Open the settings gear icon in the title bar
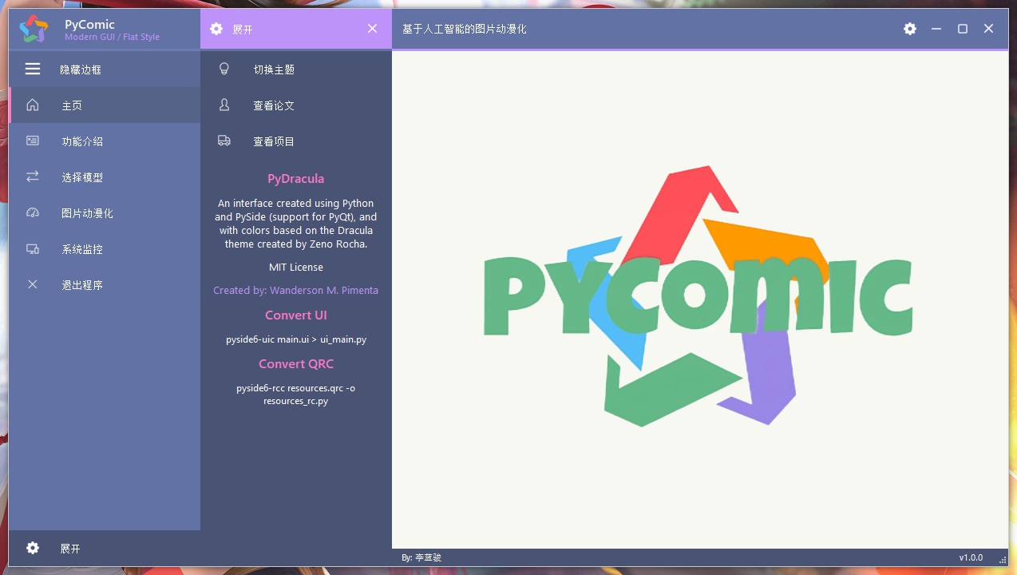The height and width of the screenshot is (575, 1017). tap(909, 29)
